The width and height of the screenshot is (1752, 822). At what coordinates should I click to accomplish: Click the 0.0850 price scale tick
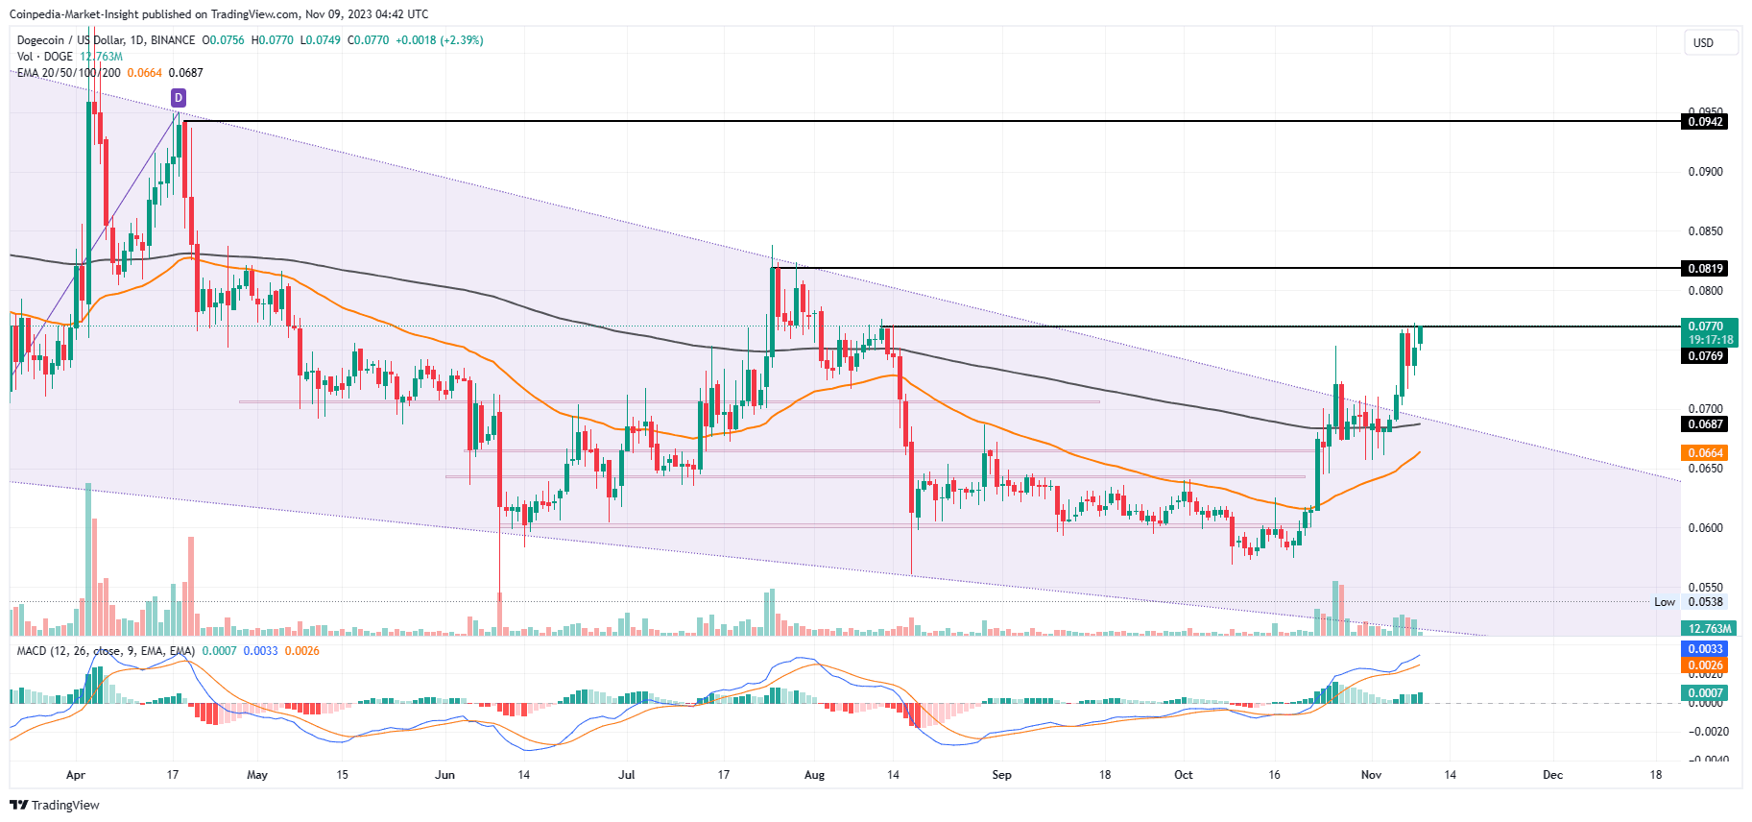click(1705, 231)
